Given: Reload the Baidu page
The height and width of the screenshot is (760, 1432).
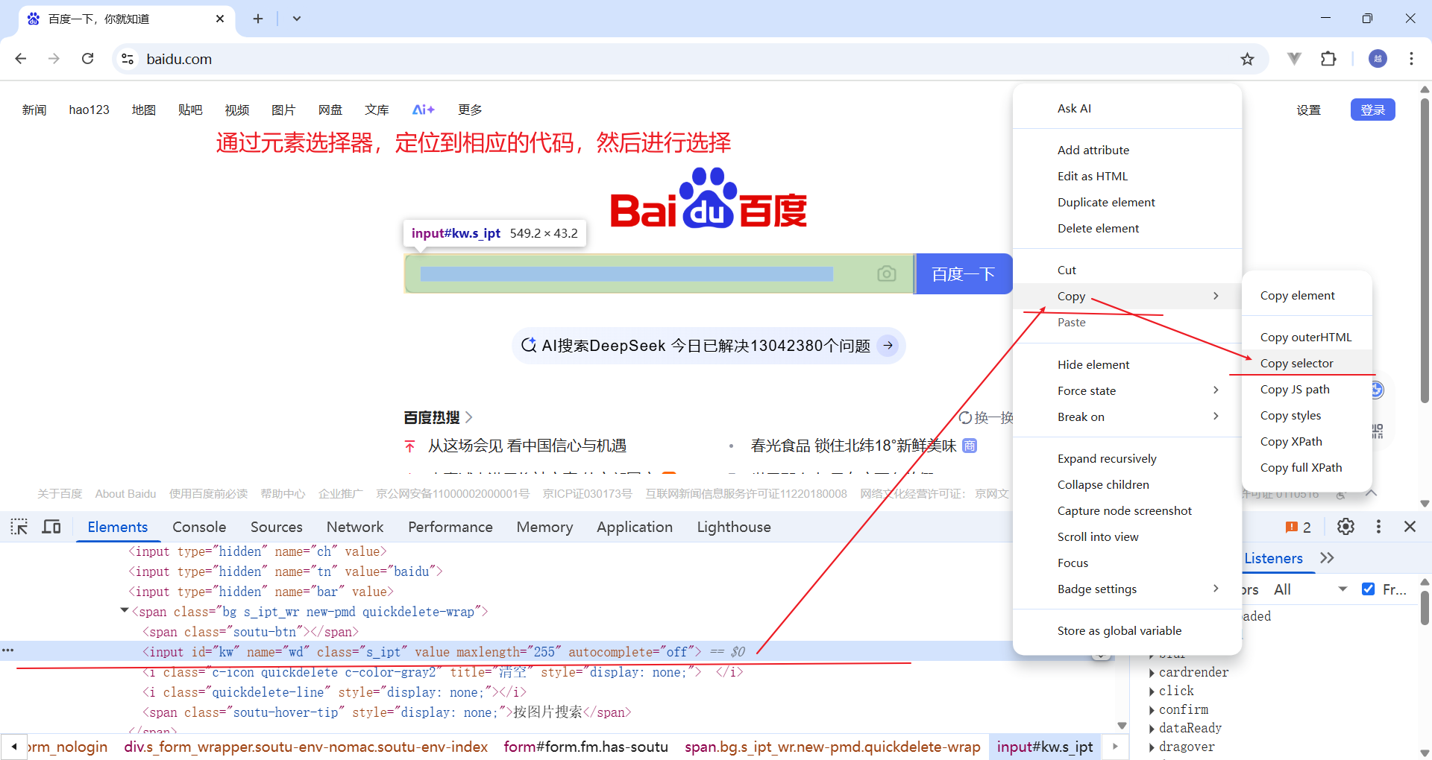Looking at the screenshot, I should click(88, 59).
